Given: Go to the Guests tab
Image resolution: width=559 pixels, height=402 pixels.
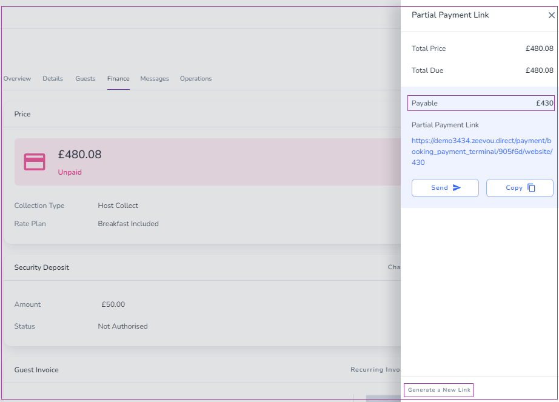Looking at the screenshot, I should coord(85,78).
